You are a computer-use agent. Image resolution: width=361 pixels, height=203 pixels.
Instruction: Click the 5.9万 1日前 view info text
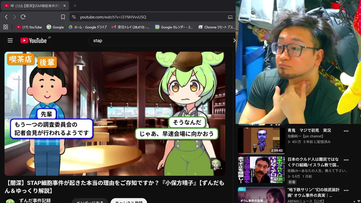click(300, 176)
